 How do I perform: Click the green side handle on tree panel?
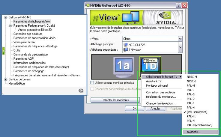[x=4, y=51]
